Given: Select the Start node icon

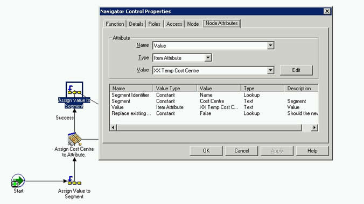Looking at the screenshot, I should 18,180.
